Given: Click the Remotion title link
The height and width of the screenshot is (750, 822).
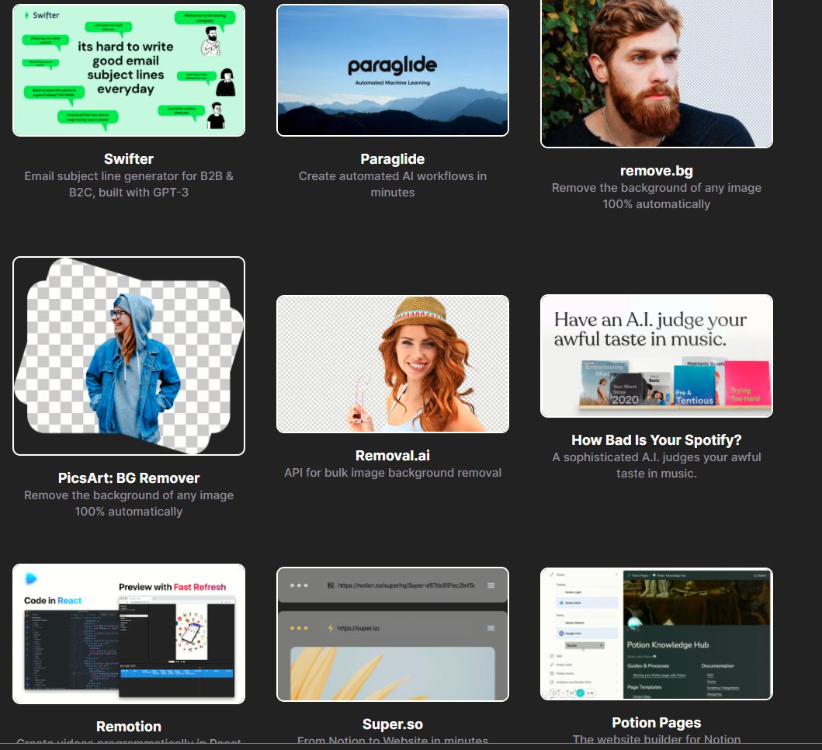Looking at the screenshot, I should pos(128,727).
